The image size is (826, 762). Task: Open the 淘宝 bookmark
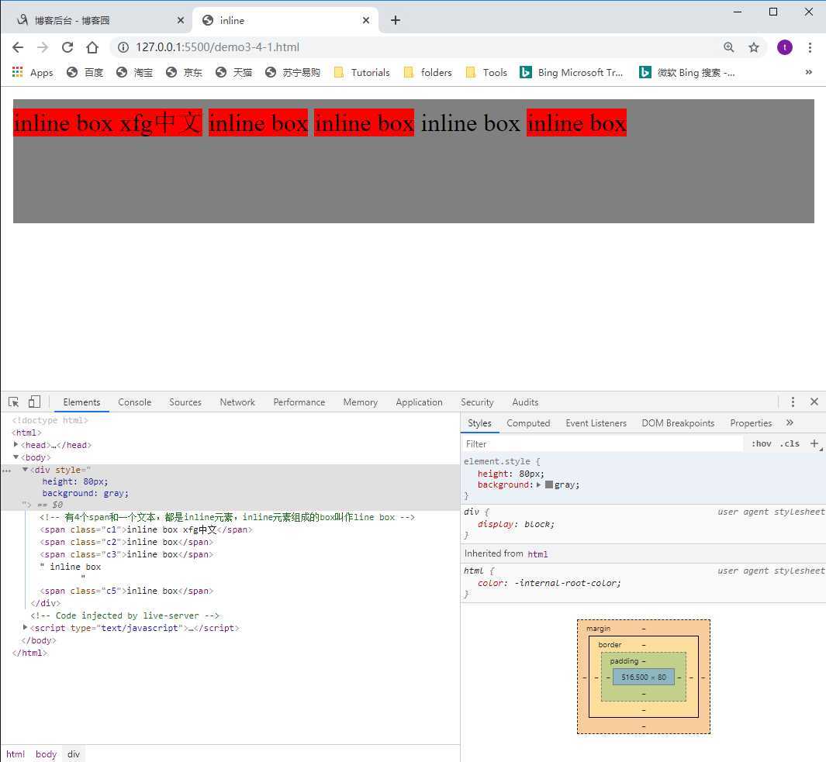point(135,72)
